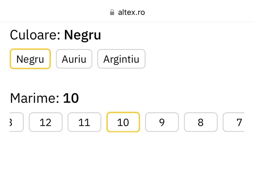Image resolution: width=254 pixels, height=193 pixels.
Task: Click the highlighted size 10 option
Action: pos(123,122)
